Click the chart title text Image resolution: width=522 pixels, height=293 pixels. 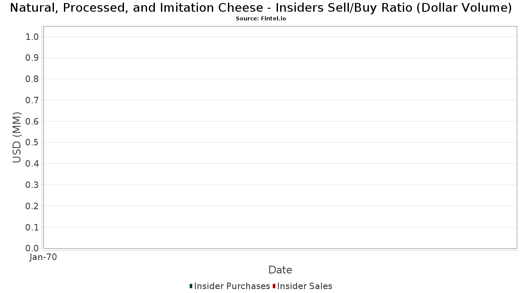pos(261,8)
